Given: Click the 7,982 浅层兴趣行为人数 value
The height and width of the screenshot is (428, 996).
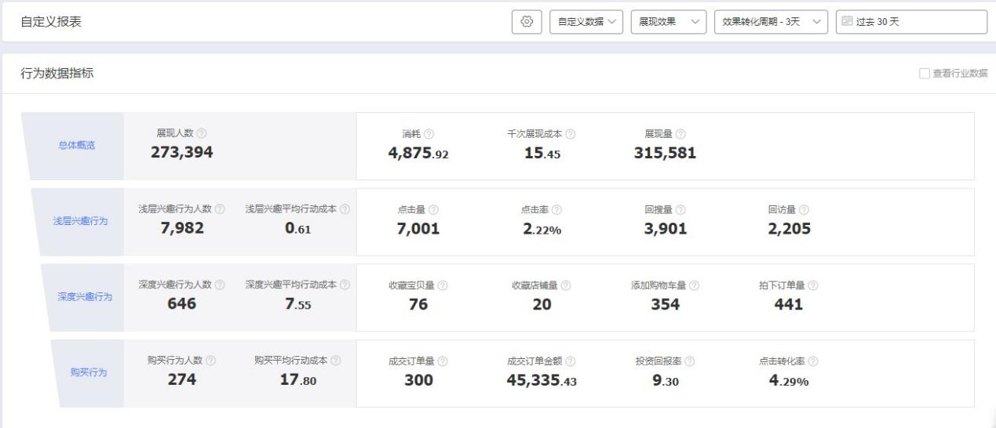Looking at the screenshot, I should 181,228.
